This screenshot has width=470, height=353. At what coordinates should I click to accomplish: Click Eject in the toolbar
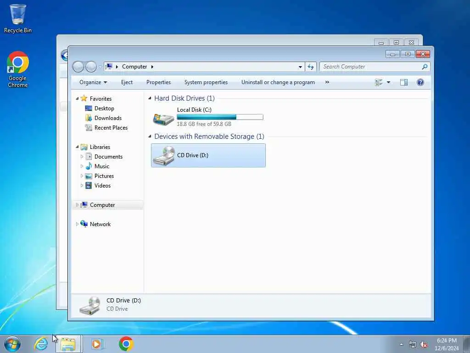pyautogui.click(x=127, y=82)
